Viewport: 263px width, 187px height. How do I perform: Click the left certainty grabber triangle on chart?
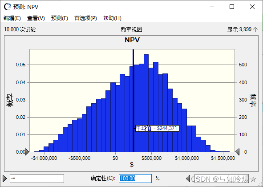coord(27,152)
